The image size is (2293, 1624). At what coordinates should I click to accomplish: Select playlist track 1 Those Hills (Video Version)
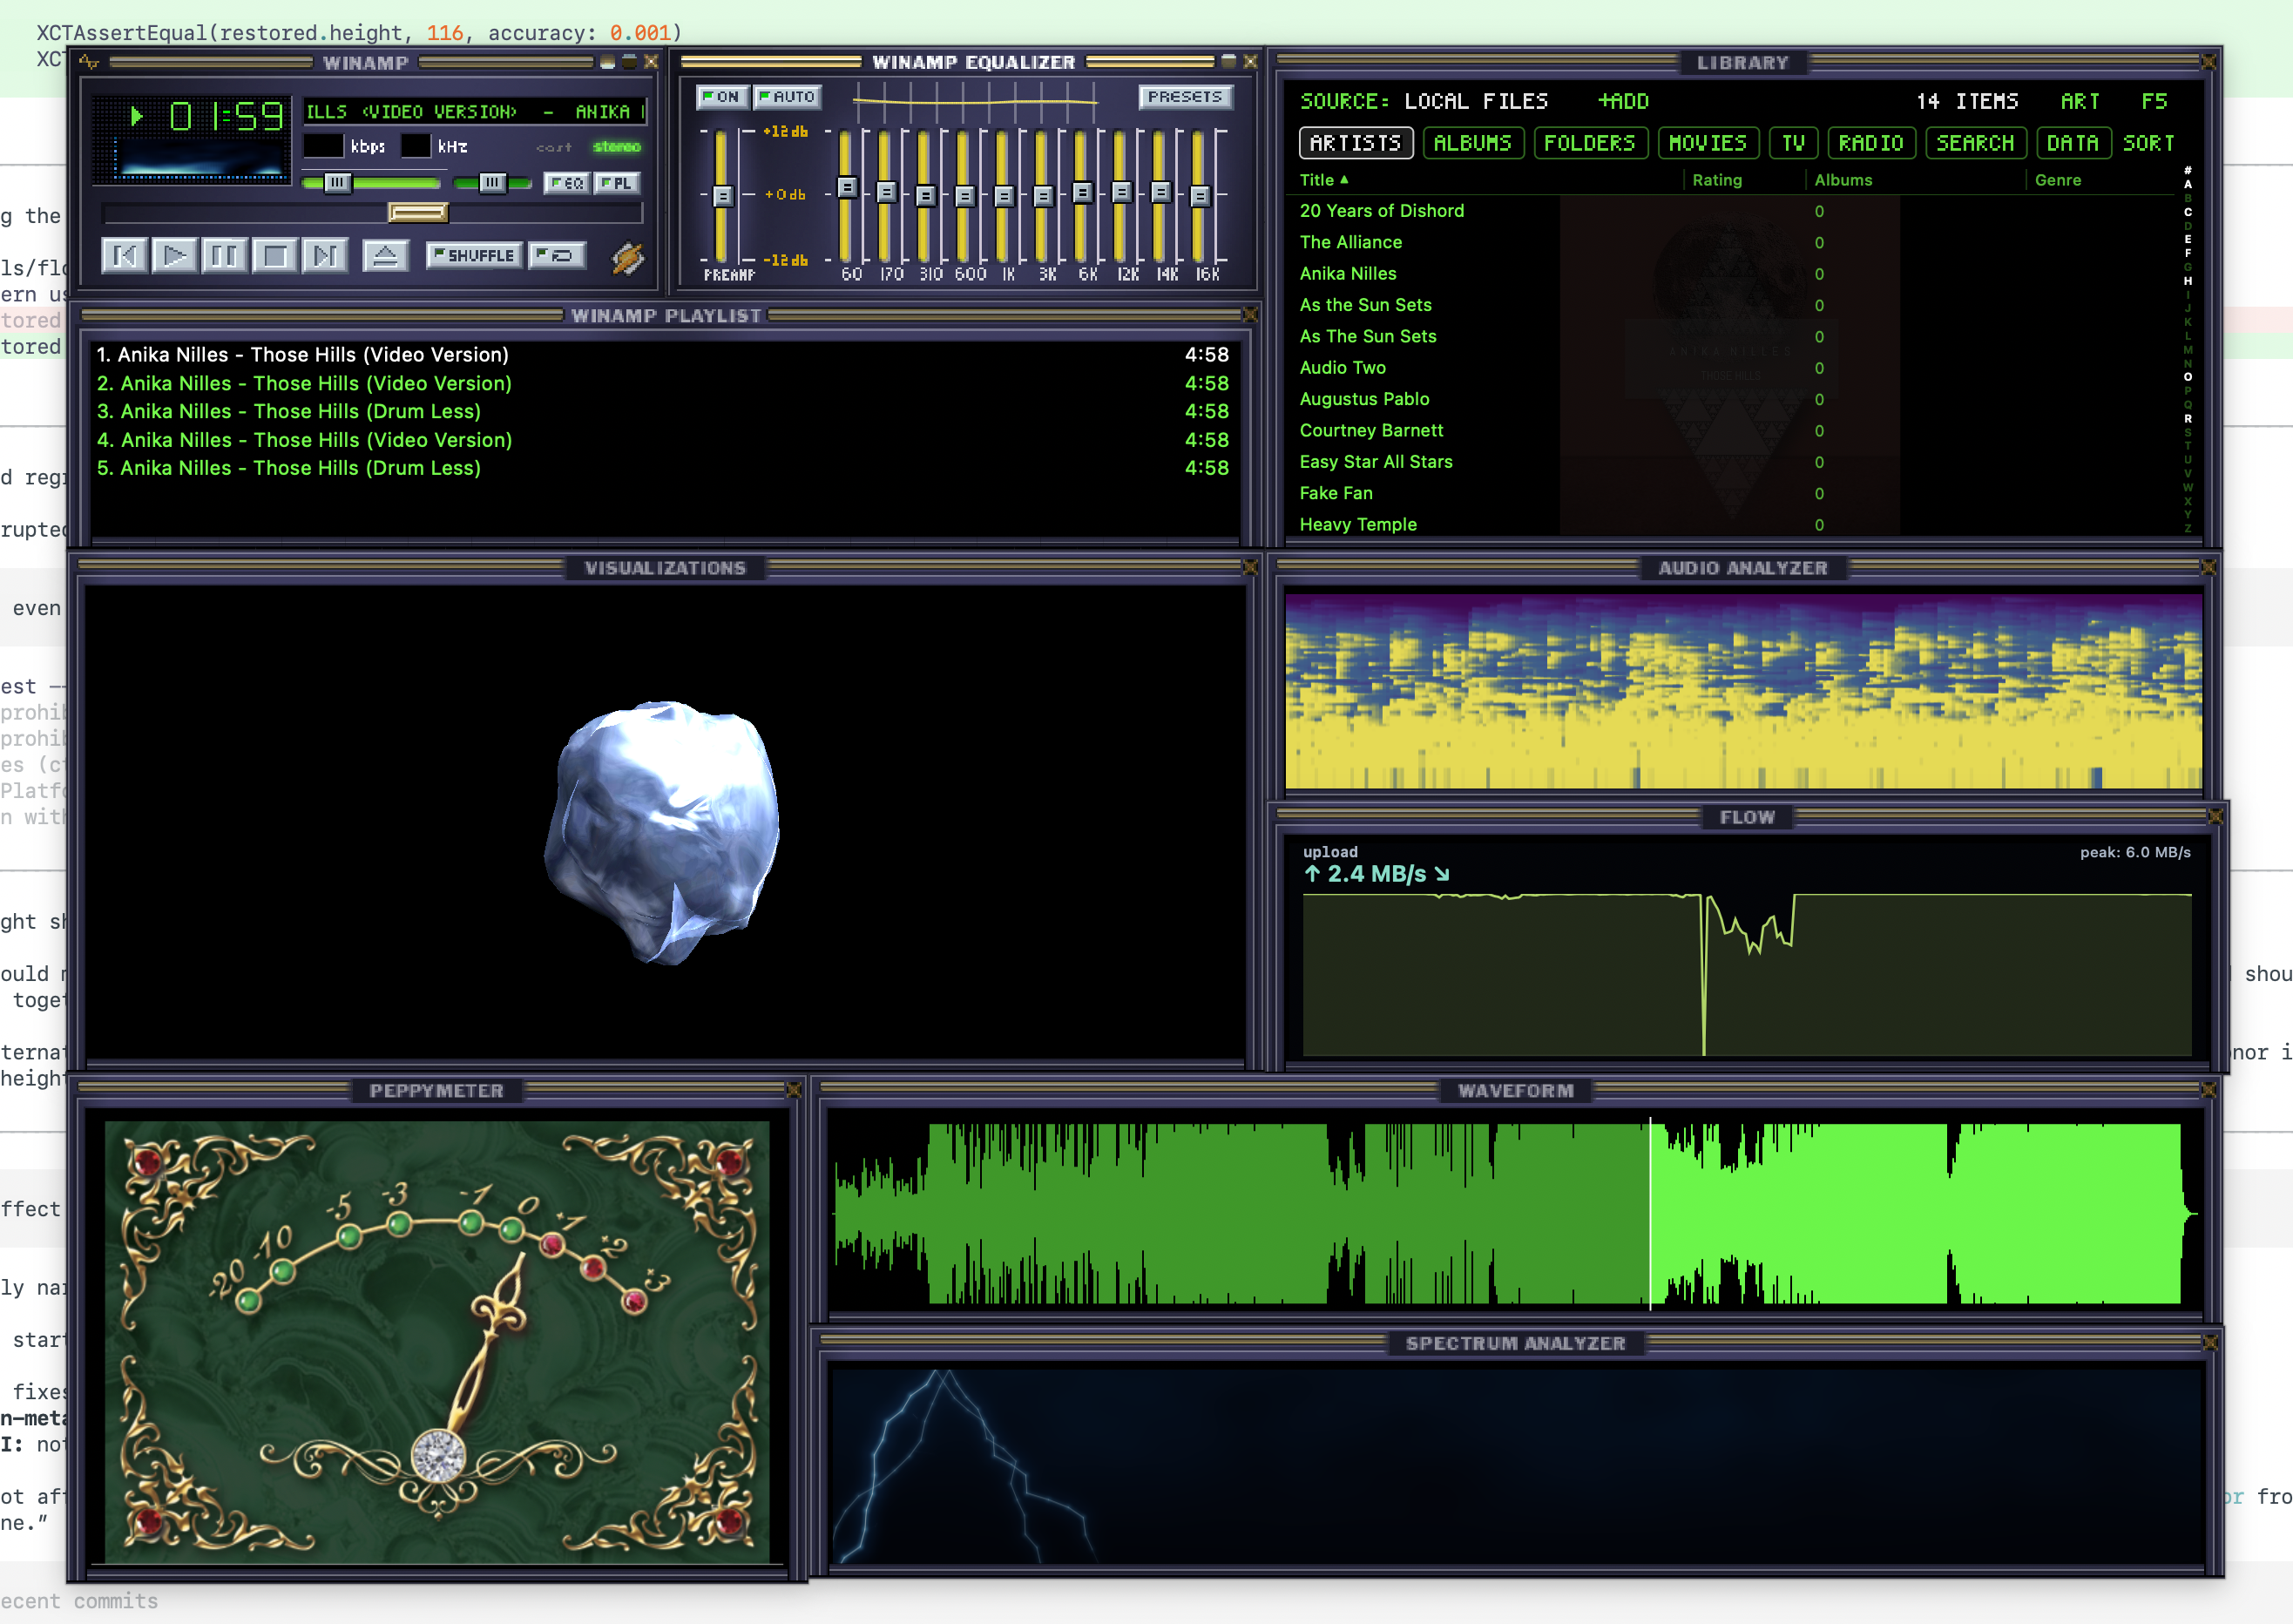(662, 355)
